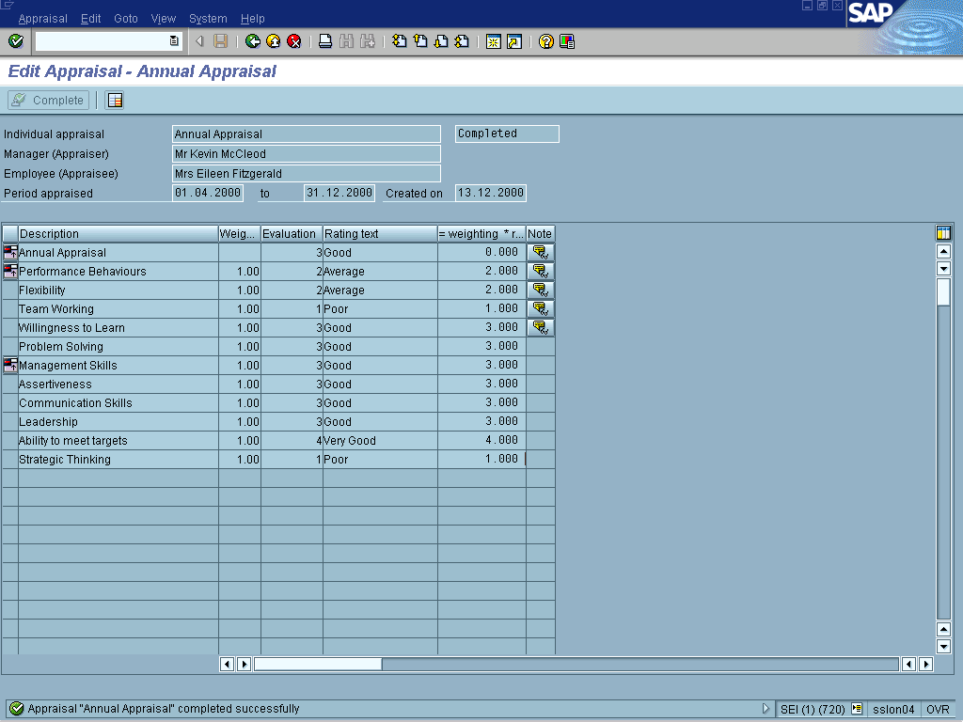Collapse the Performance Behaviours hierarchy icon
This screenshot has height=722, width=963.
click(10, 271)
